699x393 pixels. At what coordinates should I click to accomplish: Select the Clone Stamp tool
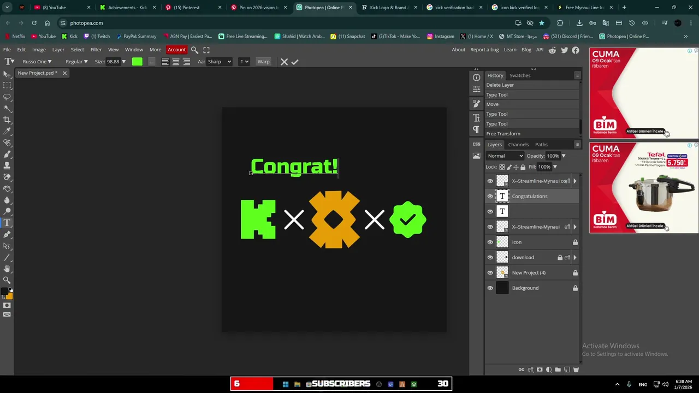tap(7, 165)
